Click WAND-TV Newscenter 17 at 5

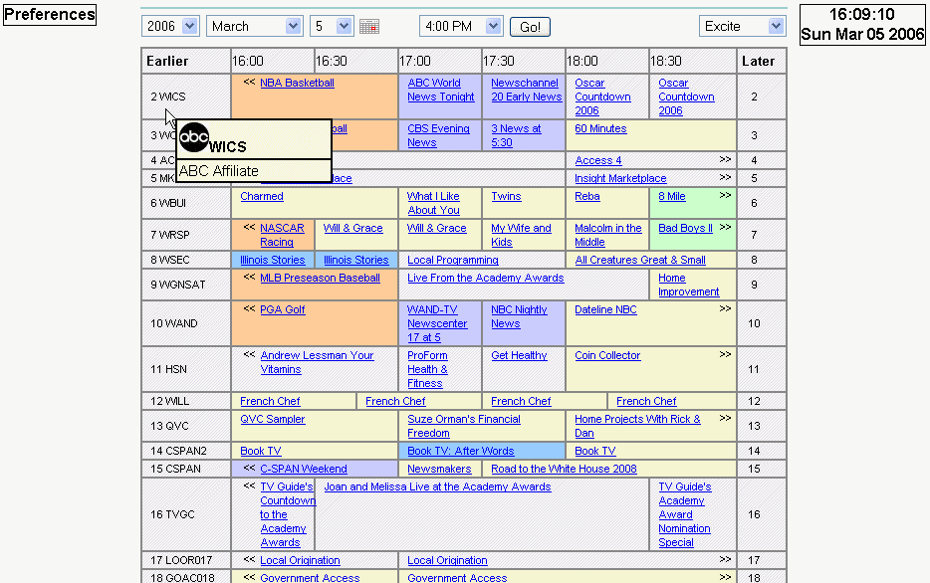point(437,323)
